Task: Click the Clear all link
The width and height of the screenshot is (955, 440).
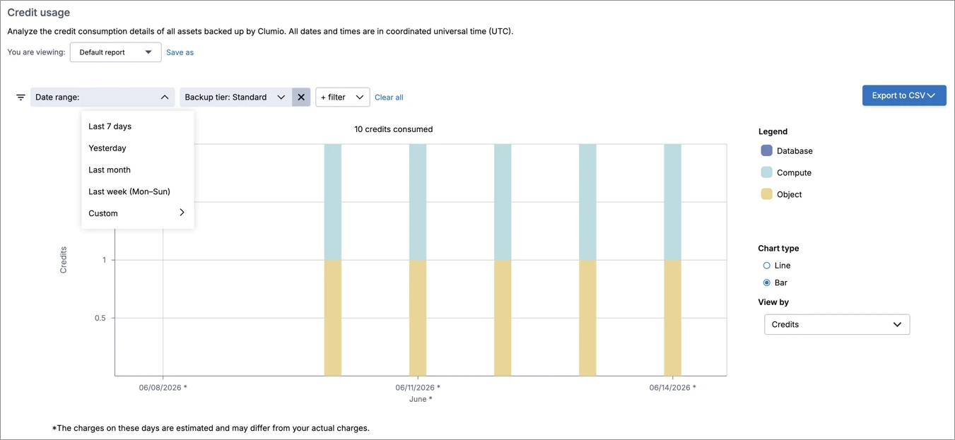Action: click(389, 97)
